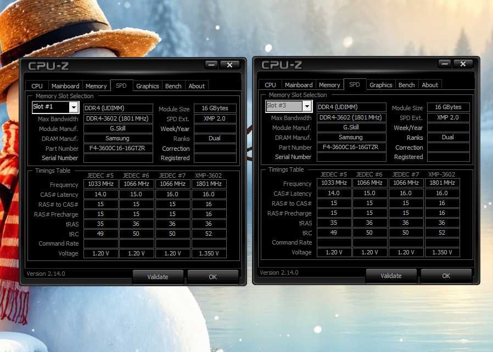Open About tab in left CPU-Z window
This screenshot has height=352, width=493.
[x=197, y=86]
